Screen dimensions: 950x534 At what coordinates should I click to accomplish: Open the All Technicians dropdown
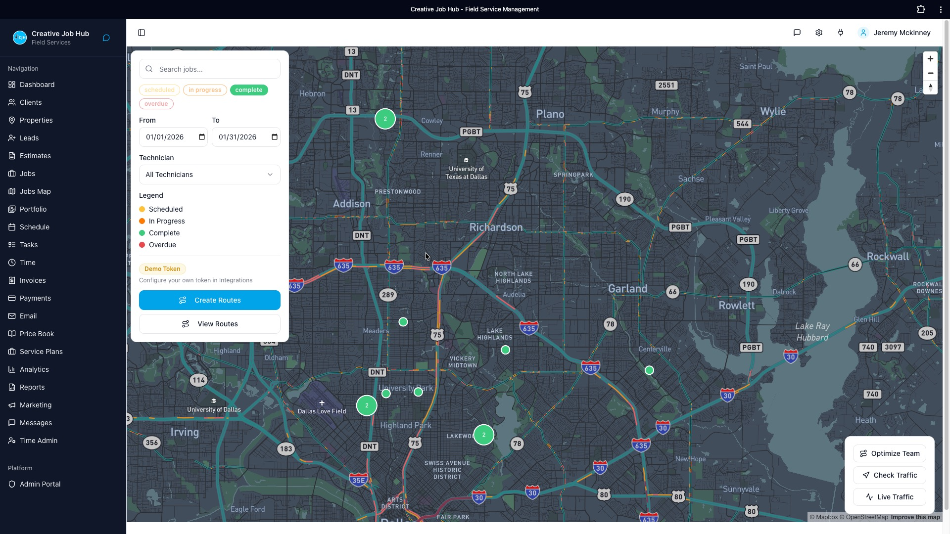tap(209, 174)
